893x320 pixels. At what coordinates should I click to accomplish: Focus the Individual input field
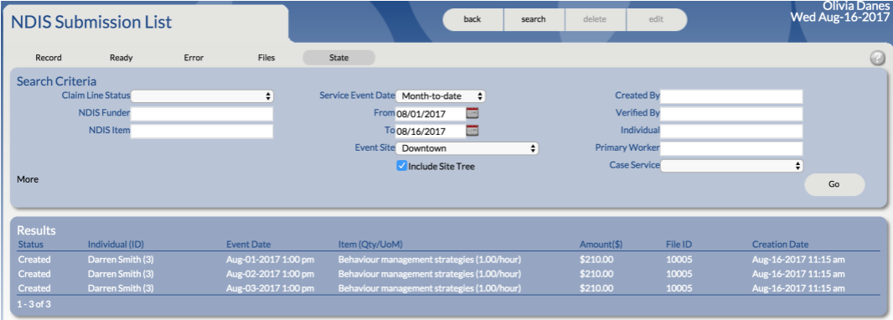[x=732, y=131]
